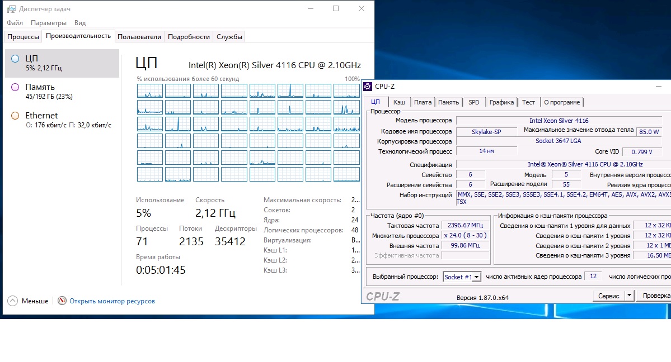671x362 pixels.
Task: Select the Производительность tab
Action: click(x=78, y=36)
